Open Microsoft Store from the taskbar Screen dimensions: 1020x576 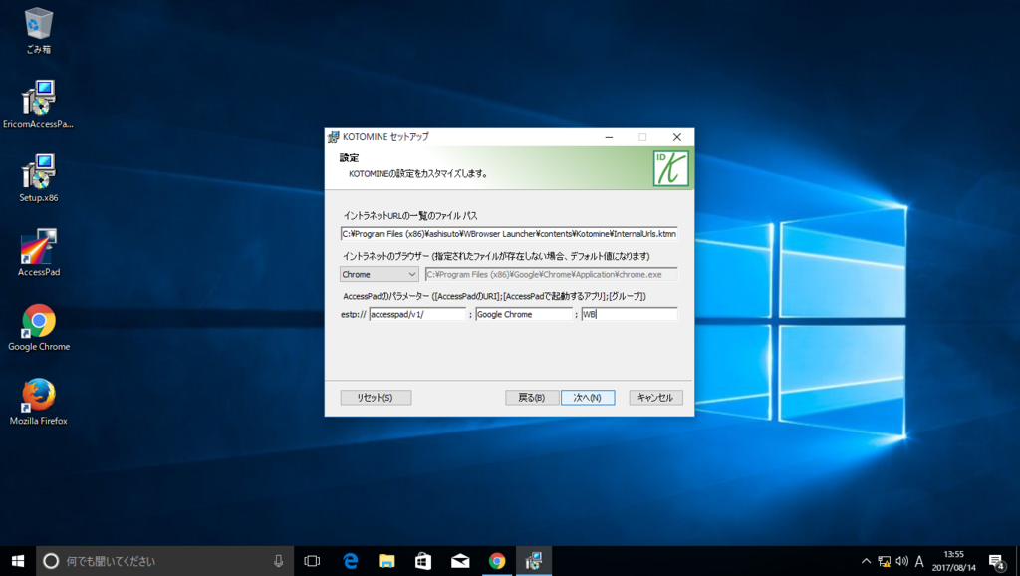pos(423,561)
